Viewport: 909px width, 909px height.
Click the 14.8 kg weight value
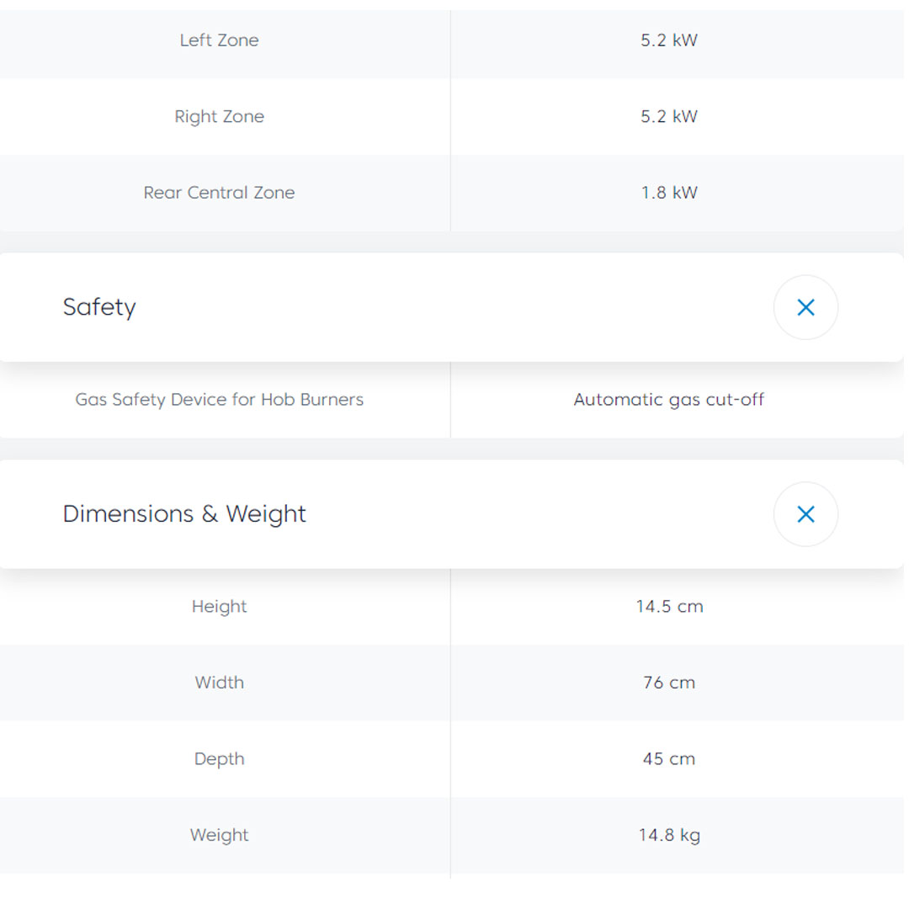[669, 836]
